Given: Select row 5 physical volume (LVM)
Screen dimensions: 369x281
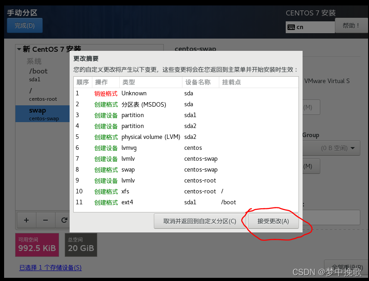Looking at the screenshot, I should (x=186, y=137).
